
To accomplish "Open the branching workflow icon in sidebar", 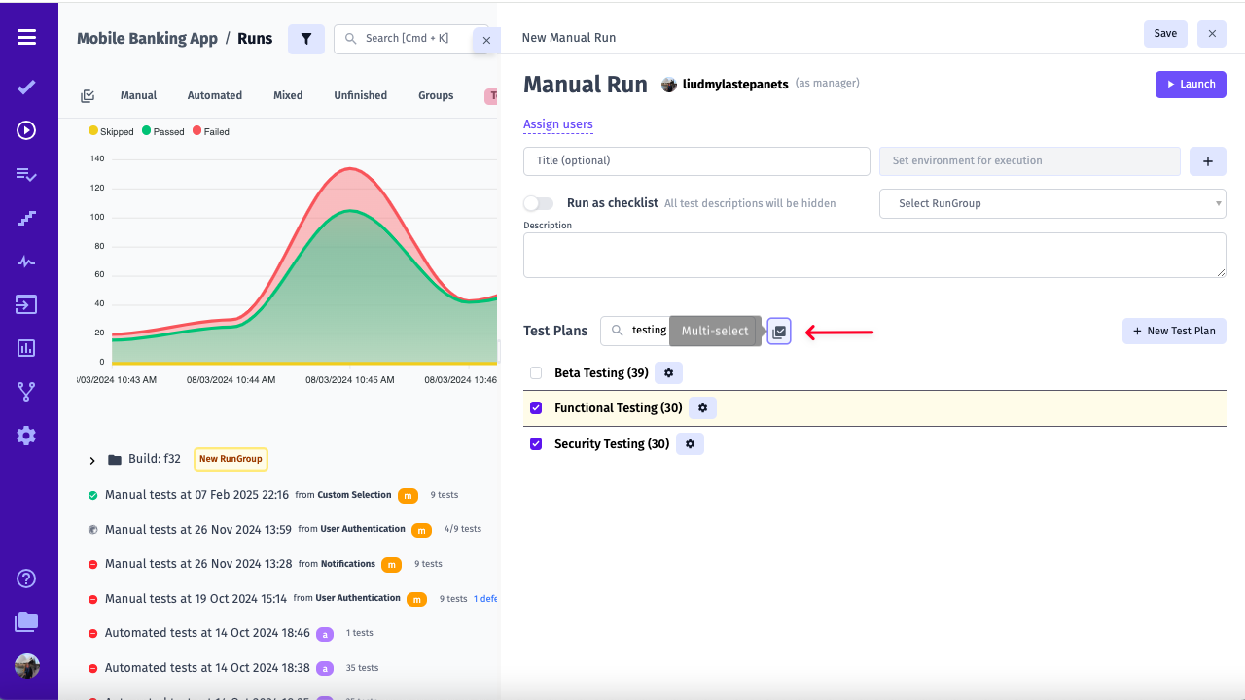I will (x=24, y=391).
